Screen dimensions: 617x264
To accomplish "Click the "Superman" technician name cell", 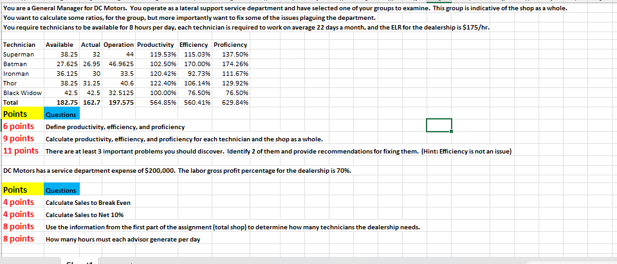I will (22, 54).
